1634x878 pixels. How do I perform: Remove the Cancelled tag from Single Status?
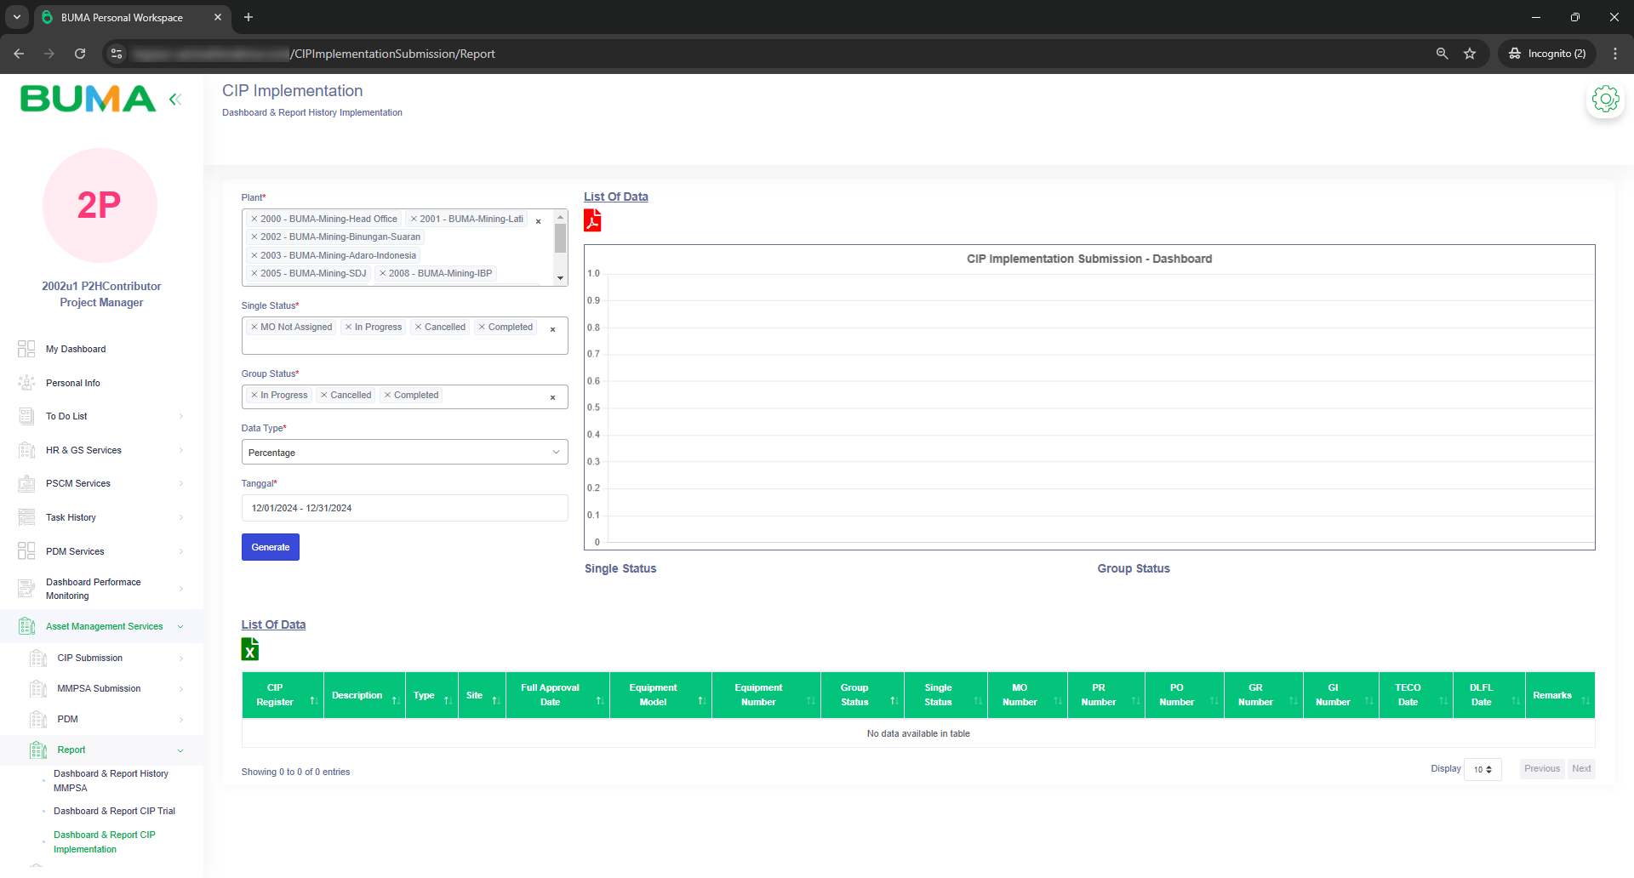pos(419,328)
